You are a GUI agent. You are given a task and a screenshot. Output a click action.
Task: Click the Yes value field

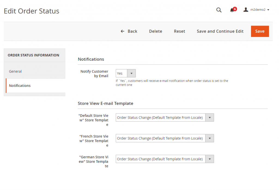coord(121,73)
